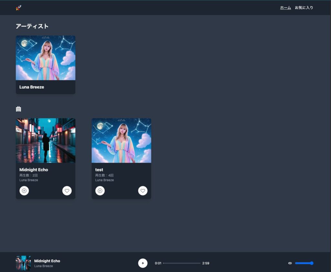Seek on the playback progress bar
This screenshot has width=331, height=272.
[182, 263]
